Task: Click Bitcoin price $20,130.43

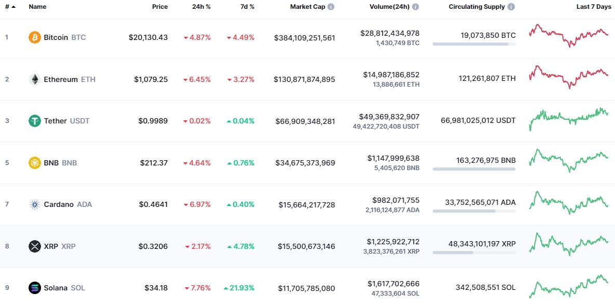Action: pyautogui.click(x=148, y=38)
